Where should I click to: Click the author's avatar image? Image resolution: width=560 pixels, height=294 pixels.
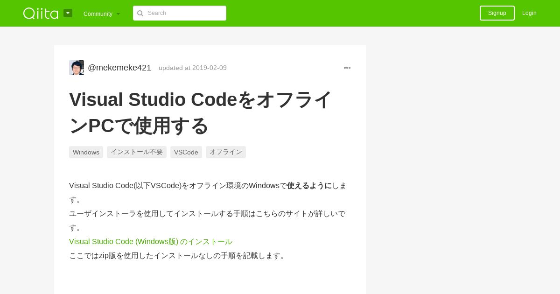coord(77,68)
